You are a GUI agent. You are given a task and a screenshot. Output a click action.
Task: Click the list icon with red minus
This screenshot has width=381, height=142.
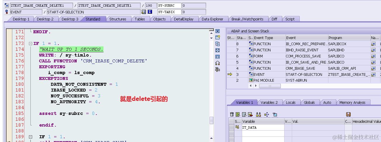[250, 115]
